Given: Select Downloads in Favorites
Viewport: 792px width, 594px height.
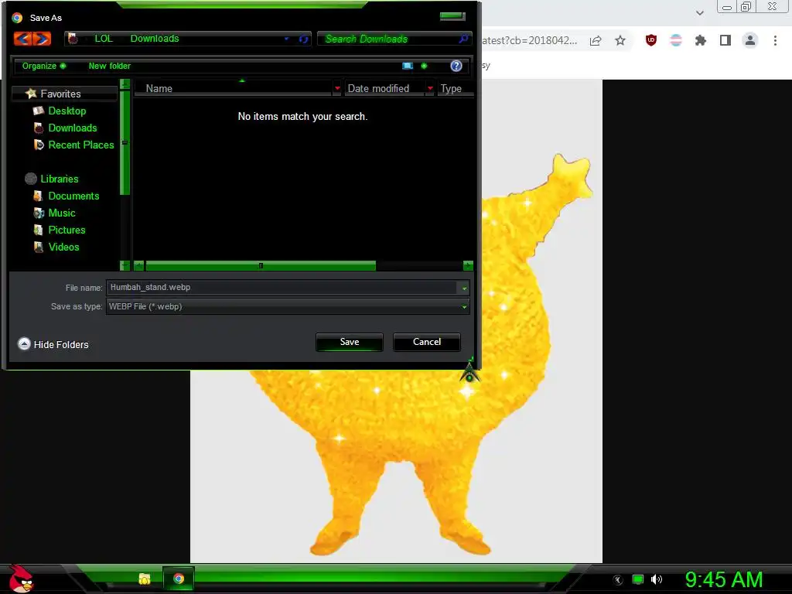Looking at the screenshot, I should point(73,128).
